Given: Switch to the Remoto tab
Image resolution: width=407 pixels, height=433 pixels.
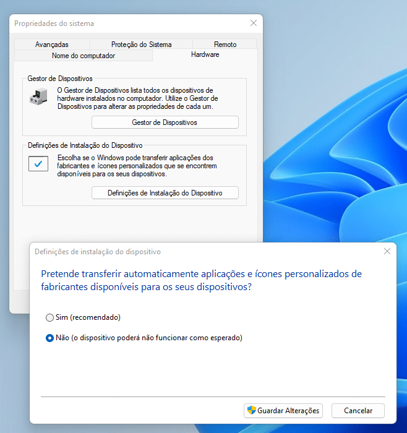Looking at the screenshot, I should tap(225, 45).
